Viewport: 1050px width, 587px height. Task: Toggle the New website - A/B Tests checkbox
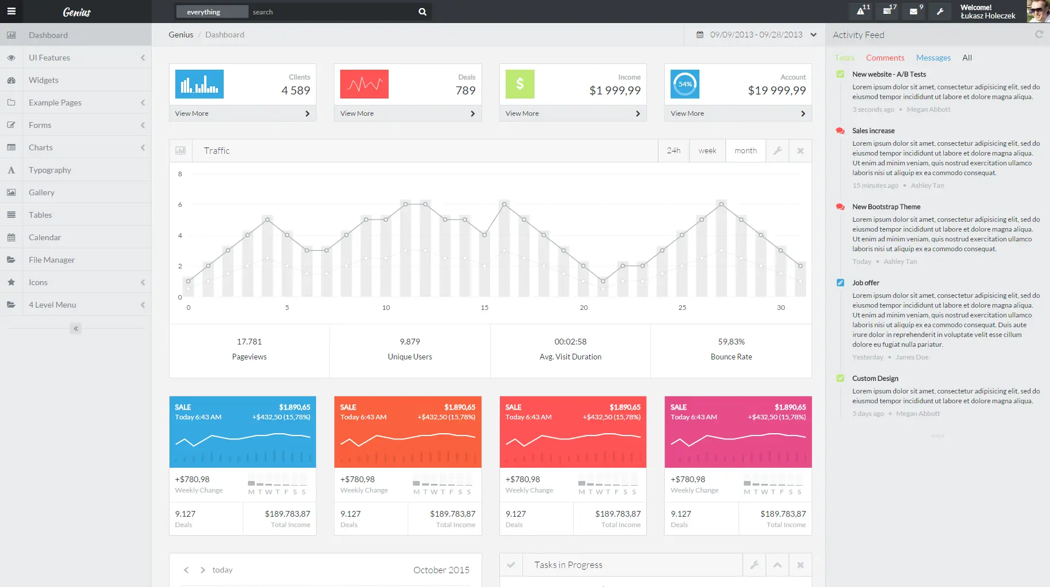(840, 74)
